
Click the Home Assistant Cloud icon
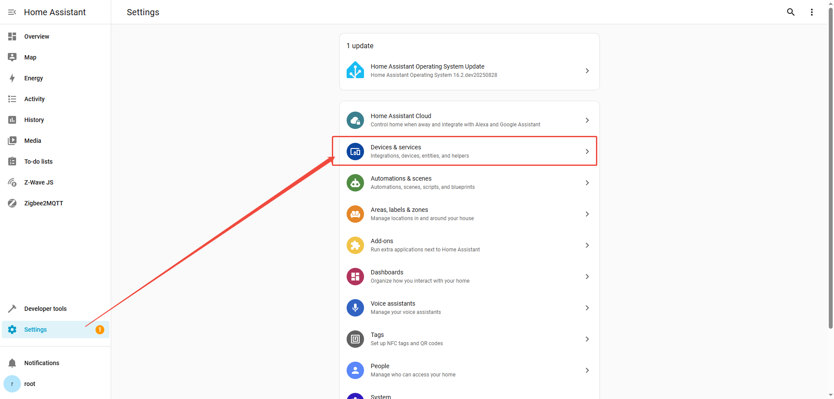[355, 120]
